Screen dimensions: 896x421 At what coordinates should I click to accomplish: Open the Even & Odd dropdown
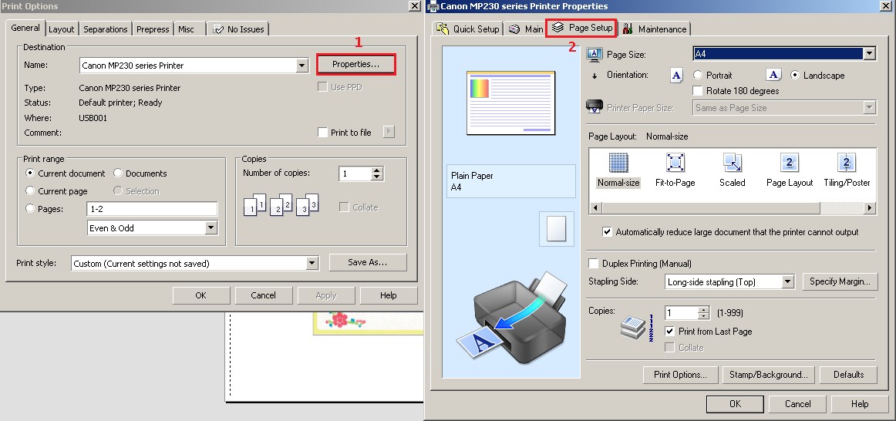[211, 228]
